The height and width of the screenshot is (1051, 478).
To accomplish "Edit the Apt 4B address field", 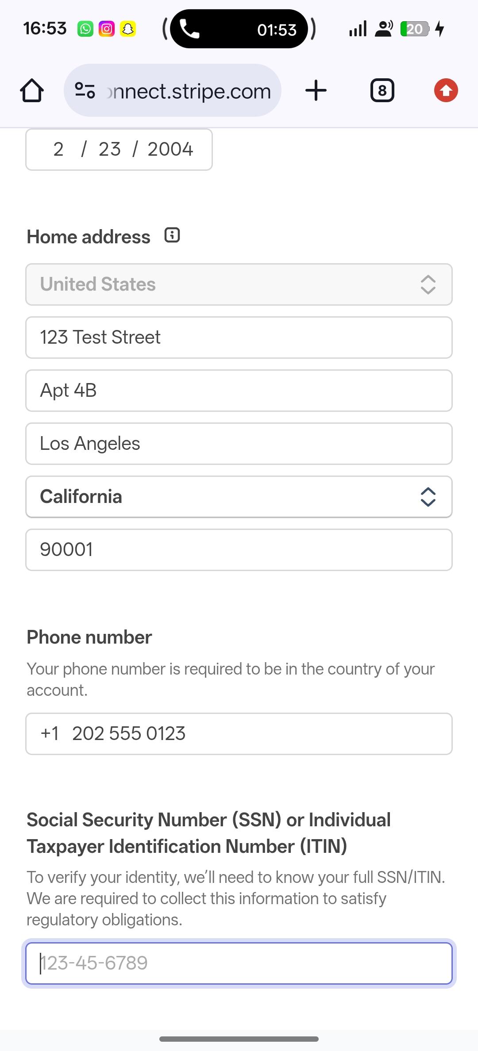I will click(x=239, y=391).
